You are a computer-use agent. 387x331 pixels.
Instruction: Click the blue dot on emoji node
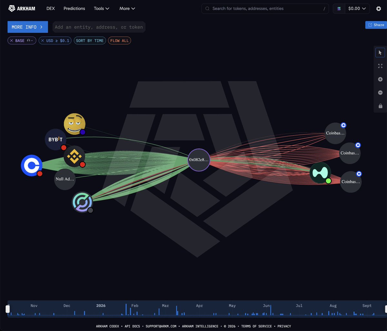(83, 132)
